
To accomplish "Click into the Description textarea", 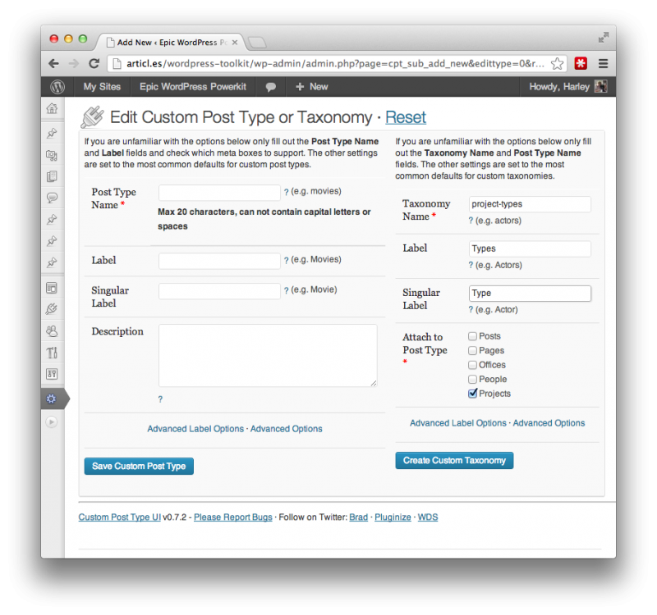I will pos(268,356).
